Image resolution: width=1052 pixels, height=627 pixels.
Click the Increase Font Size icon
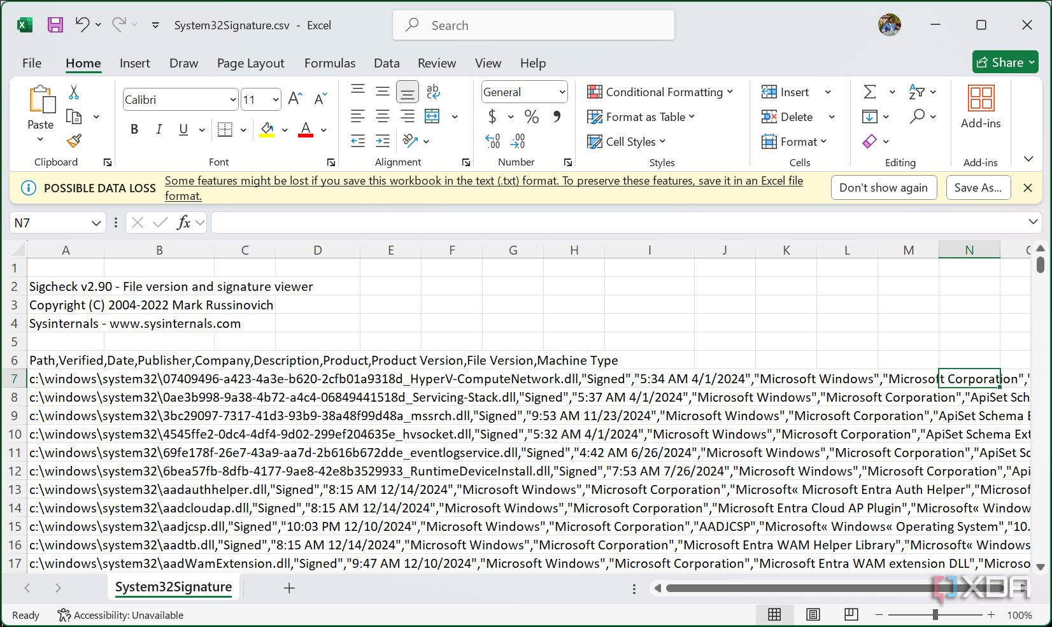pos(295,99)
